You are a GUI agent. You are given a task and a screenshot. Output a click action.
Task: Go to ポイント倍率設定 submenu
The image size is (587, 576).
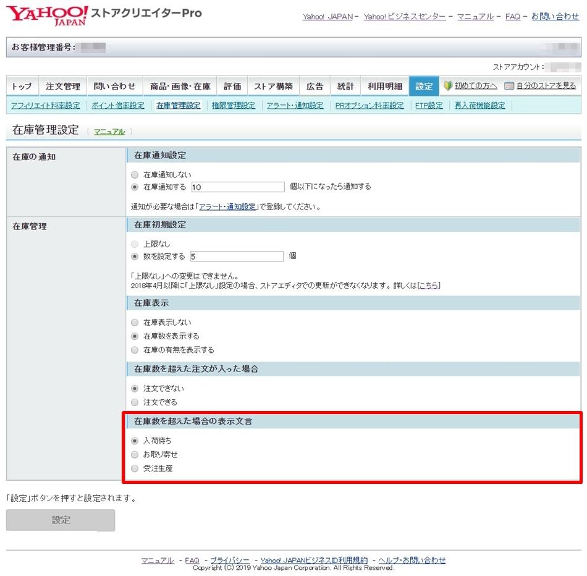pyautogui.click(x=118, y=106)
